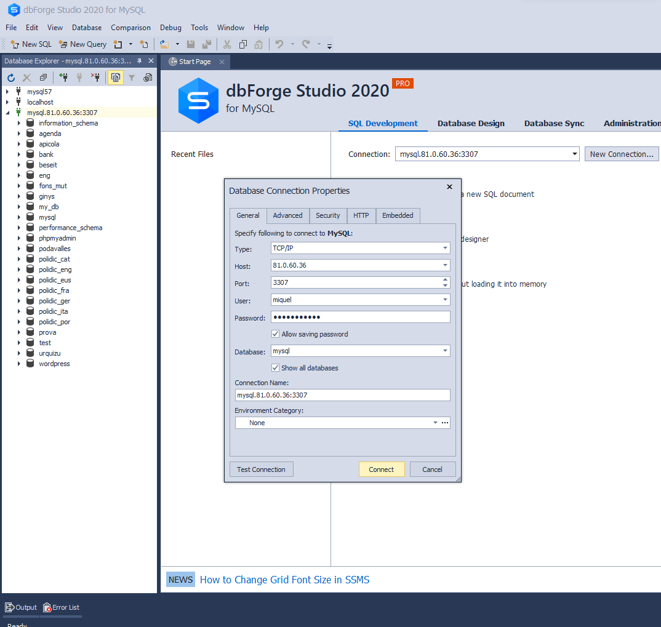Viewport: 661px width, 627px height.
Task: Click the Test Connection button
Action: [x=261, y=469]
